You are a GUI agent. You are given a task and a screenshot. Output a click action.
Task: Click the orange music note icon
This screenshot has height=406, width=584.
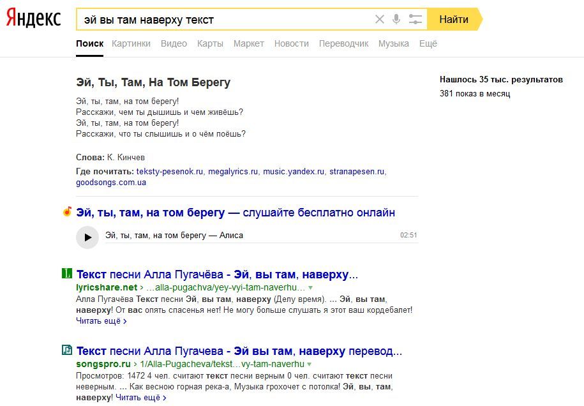[67, 212]
